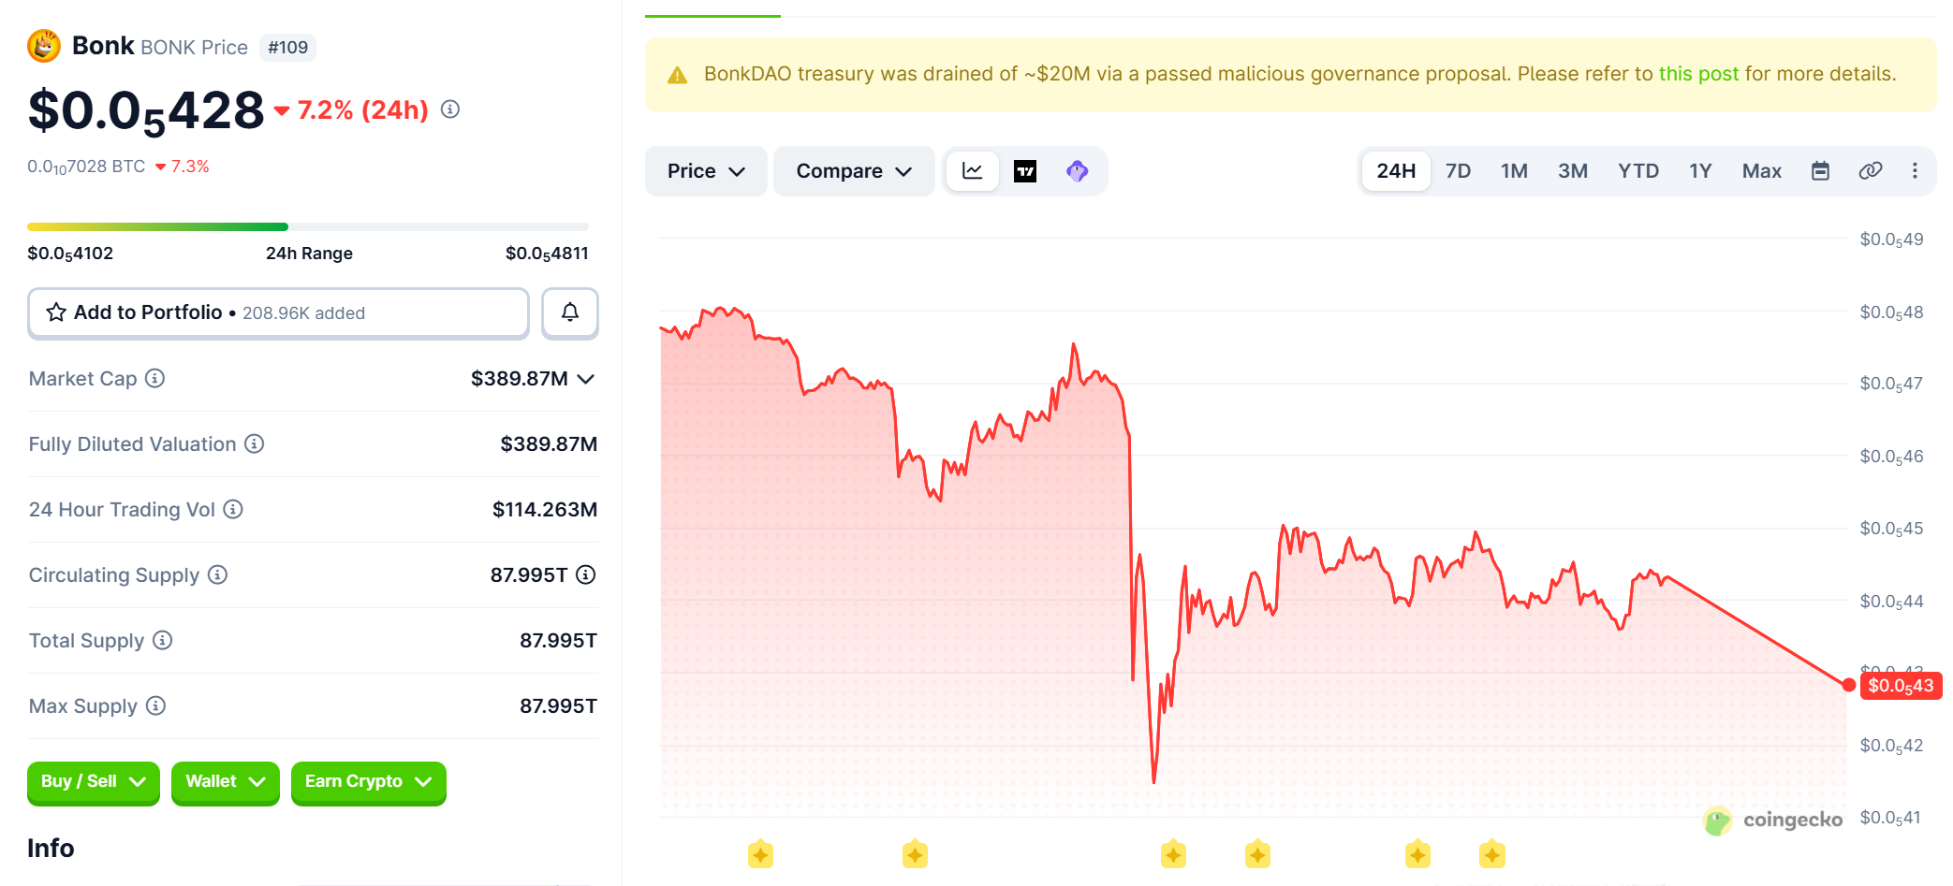Switch to the line chart view icon
The image size is (1953, 886).
pyautogui.click(x=973, y=171)
